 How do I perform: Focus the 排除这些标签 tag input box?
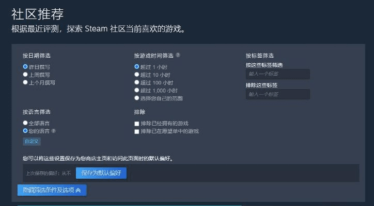278,94
